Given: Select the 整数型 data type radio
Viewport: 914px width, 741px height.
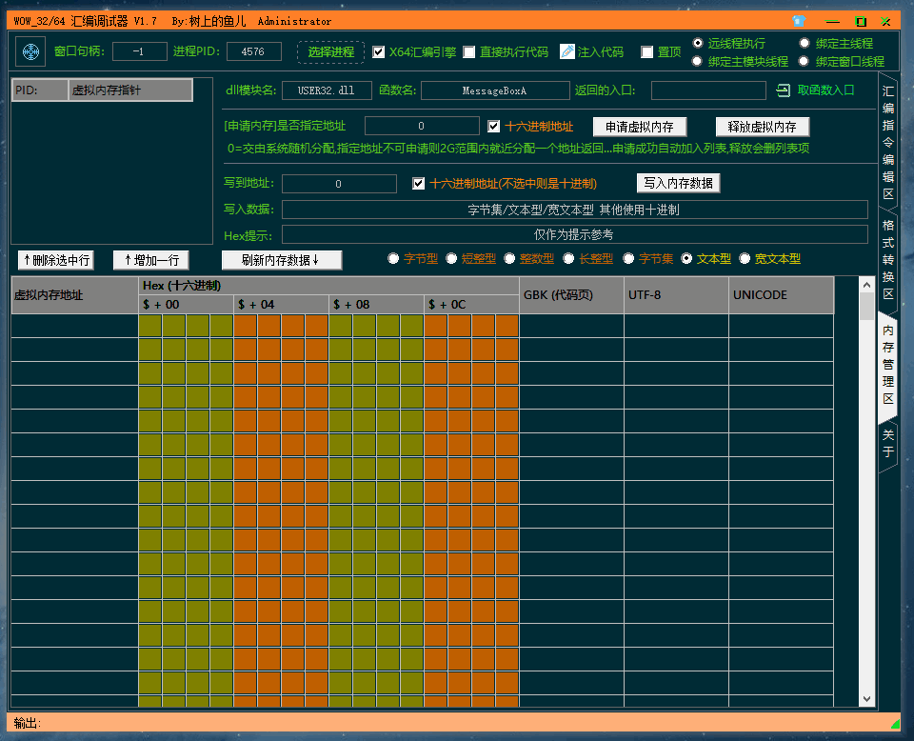Looking at the screenshot, I should pos(509,258).
